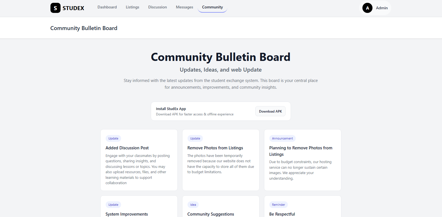Go to the Listings page

[x=132, y=7]
